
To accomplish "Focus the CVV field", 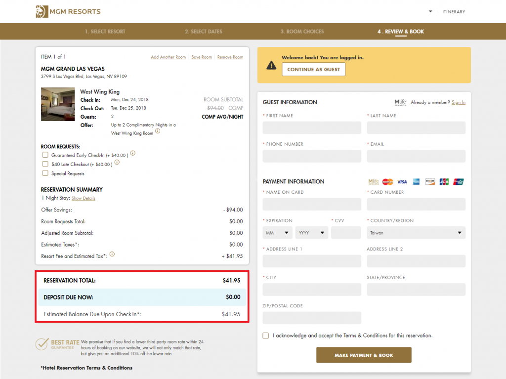I will tap(346, 233).
